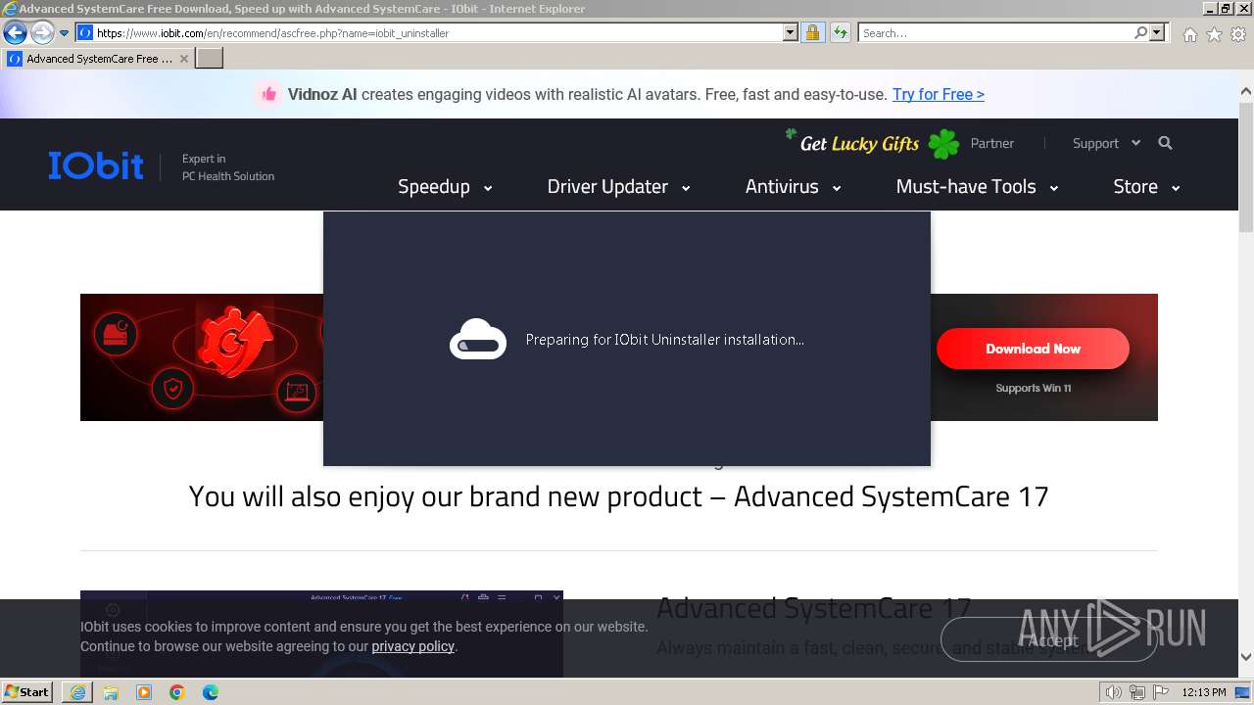Click the page scrollbar thumb
Viewport: 1254px width, 705px height.
click(1246, 166)
